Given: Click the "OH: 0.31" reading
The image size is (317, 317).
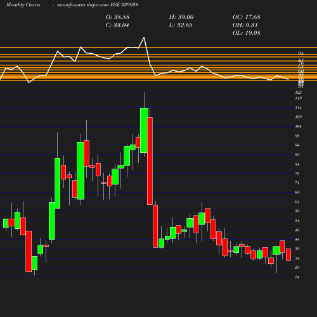Looking at the screenshot, I should 245,25.
